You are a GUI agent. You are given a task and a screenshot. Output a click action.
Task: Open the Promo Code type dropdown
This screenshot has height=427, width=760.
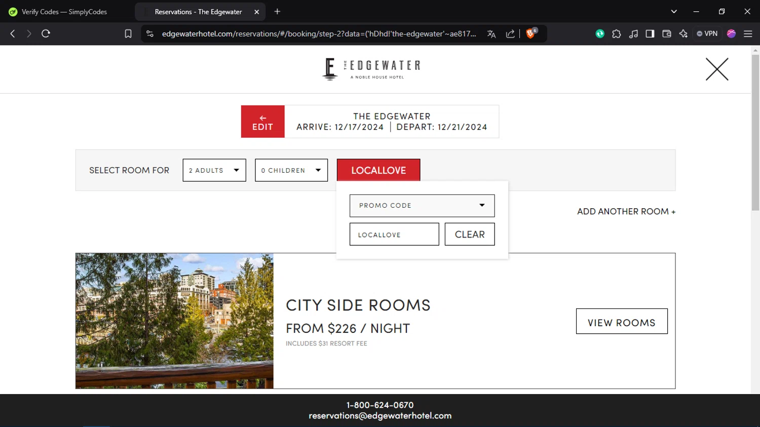422,206
